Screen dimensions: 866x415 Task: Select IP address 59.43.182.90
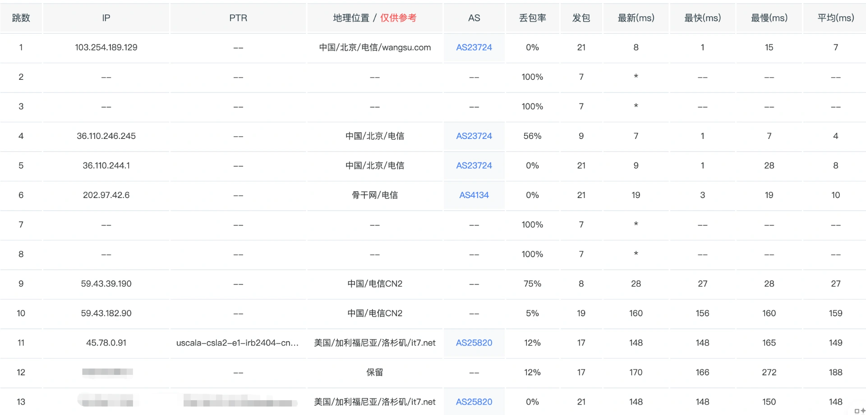coord(106,313)
